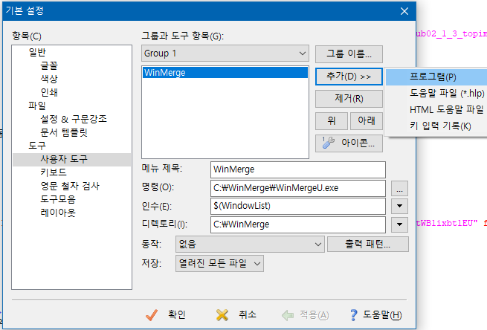487x330 pixels.
Task: Click the 추가(D) >> button
Action: (x=349, y=77)
